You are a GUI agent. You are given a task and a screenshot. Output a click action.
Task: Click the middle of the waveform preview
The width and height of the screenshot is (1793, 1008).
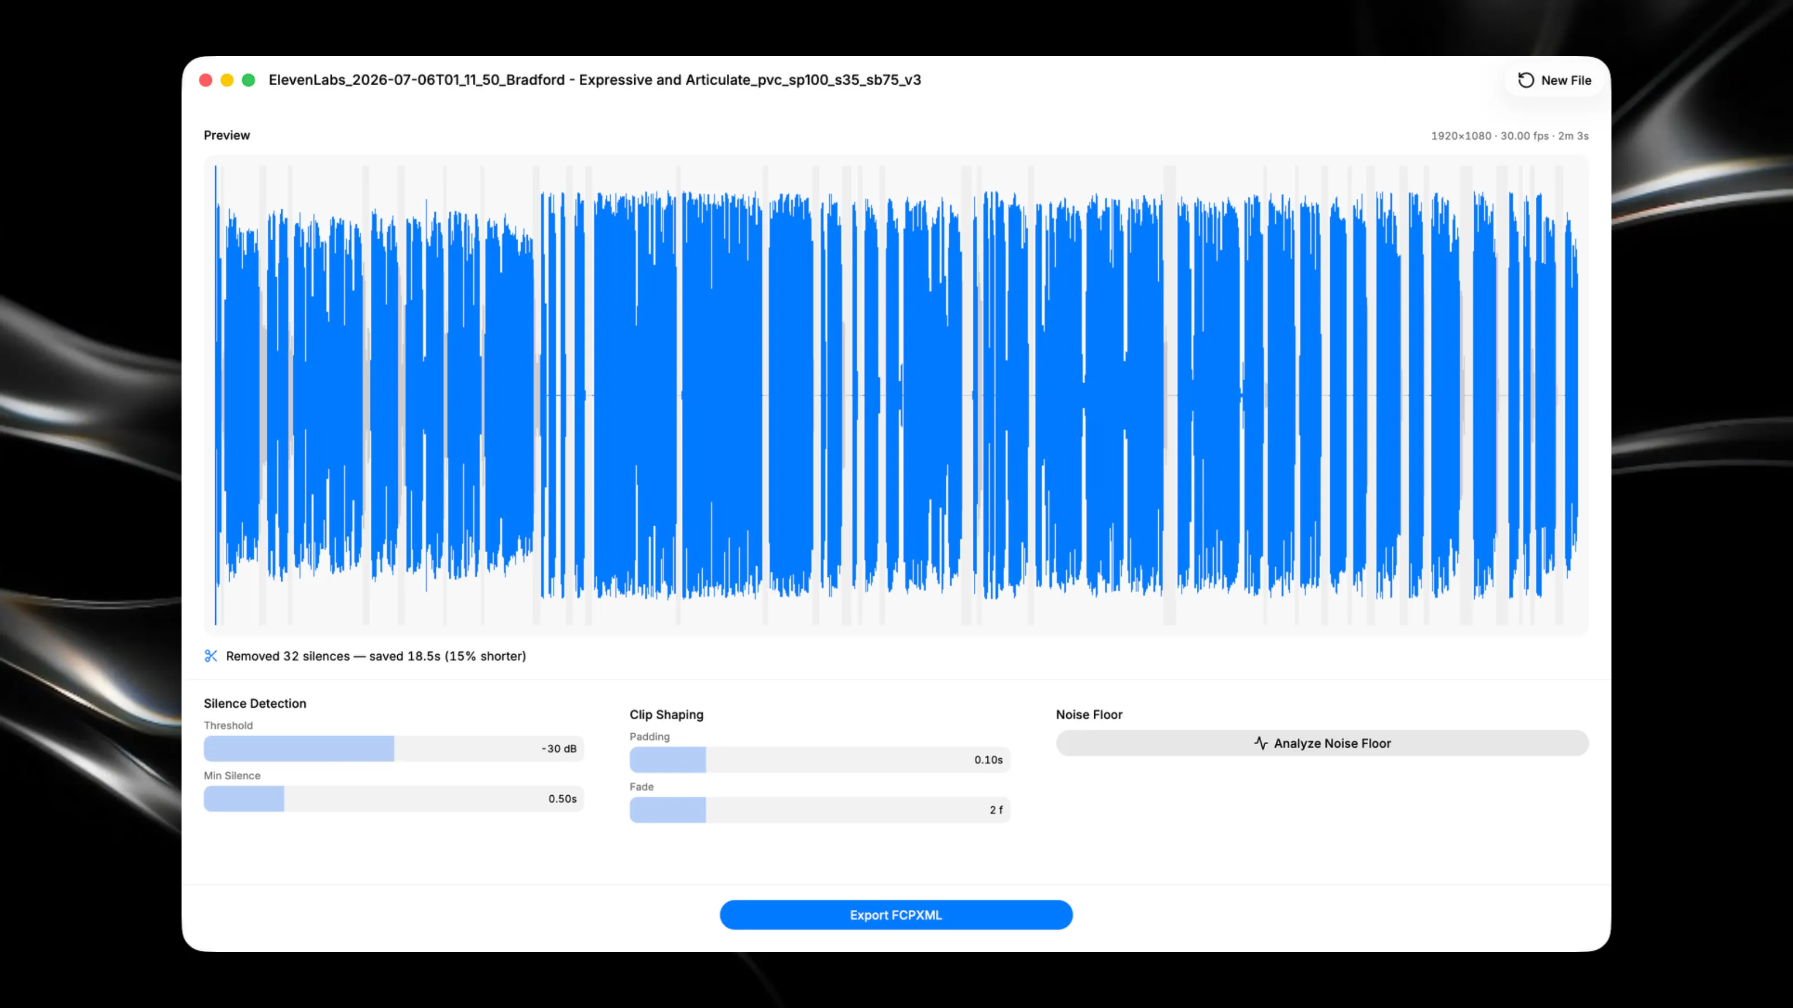coord(896,395)
